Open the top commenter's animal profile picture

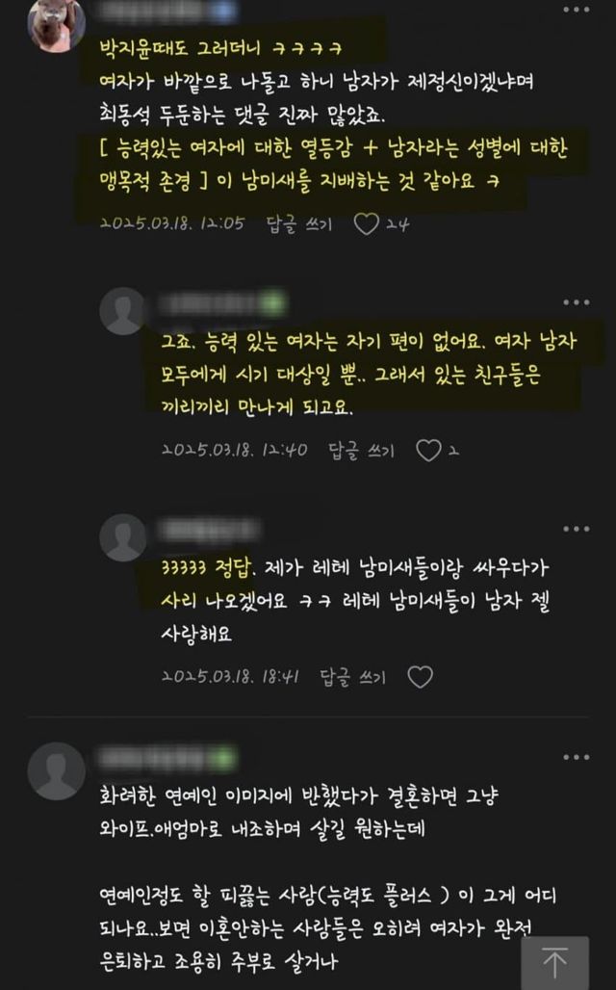click(x=56, y=24)
